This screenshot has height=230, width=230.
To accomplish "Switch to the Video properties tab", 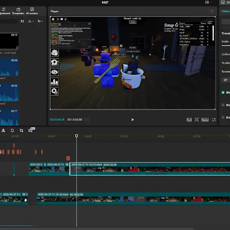I will tap(225, 11).
